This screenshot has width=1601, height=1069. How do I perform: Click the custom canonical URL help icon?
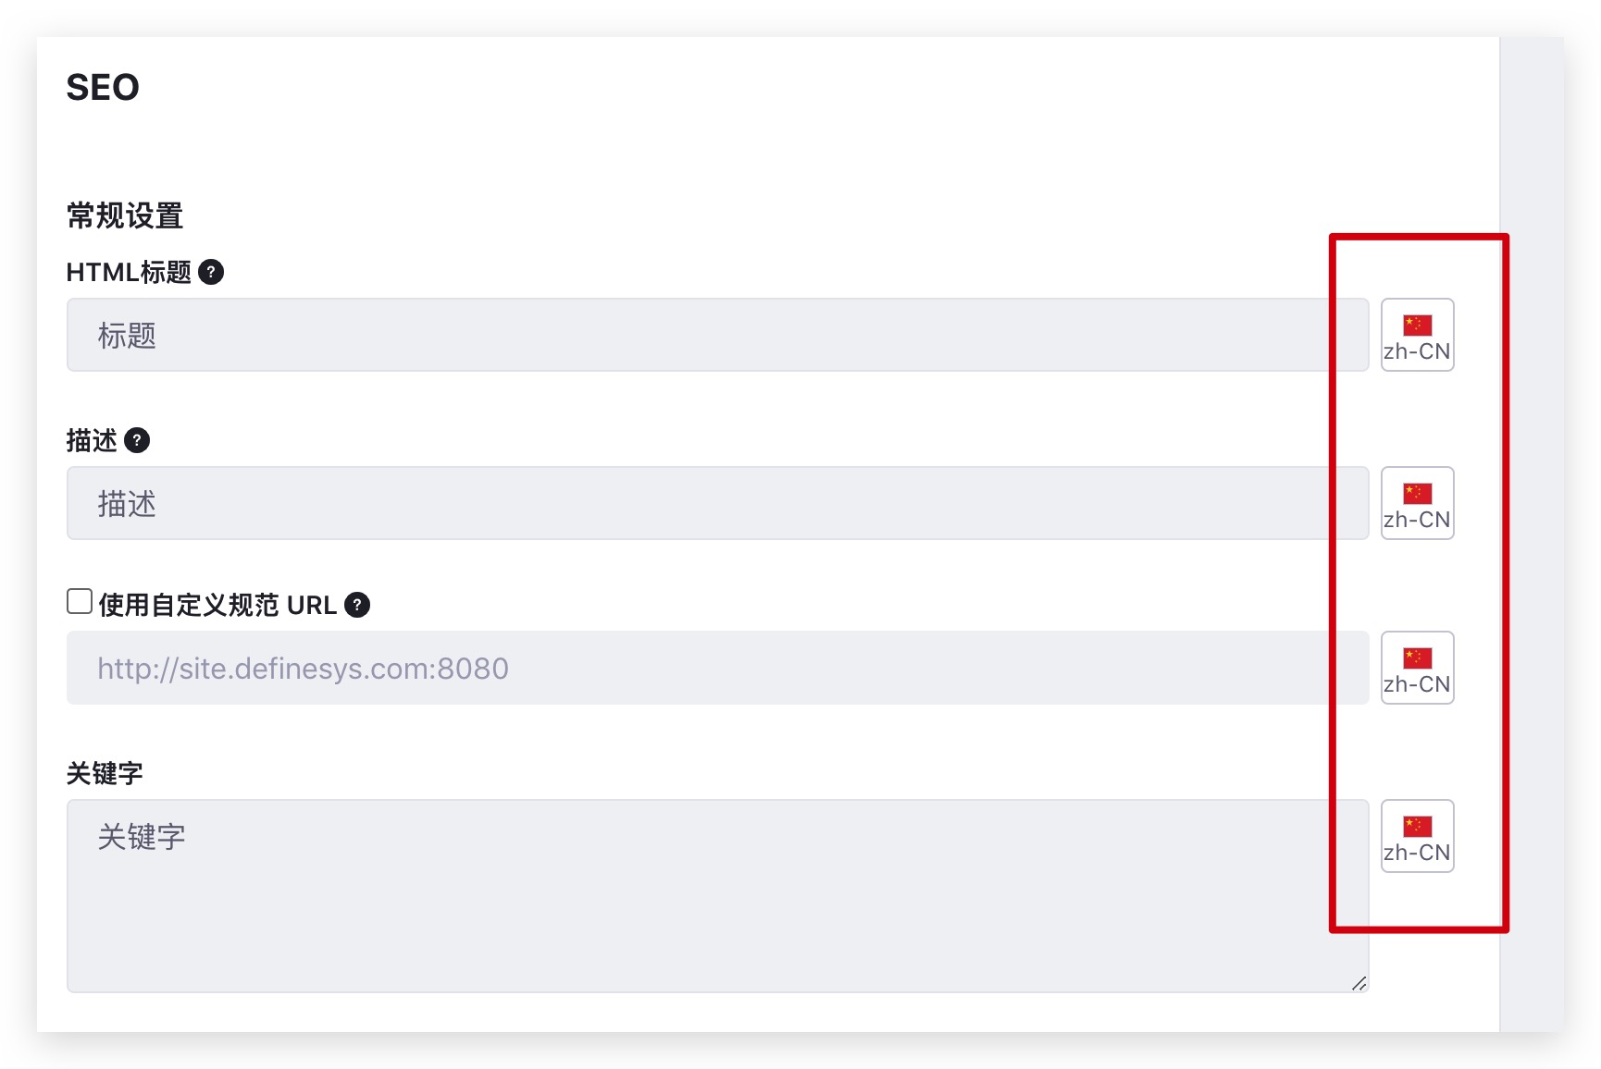pyautogui.click(x=357, y=605)
